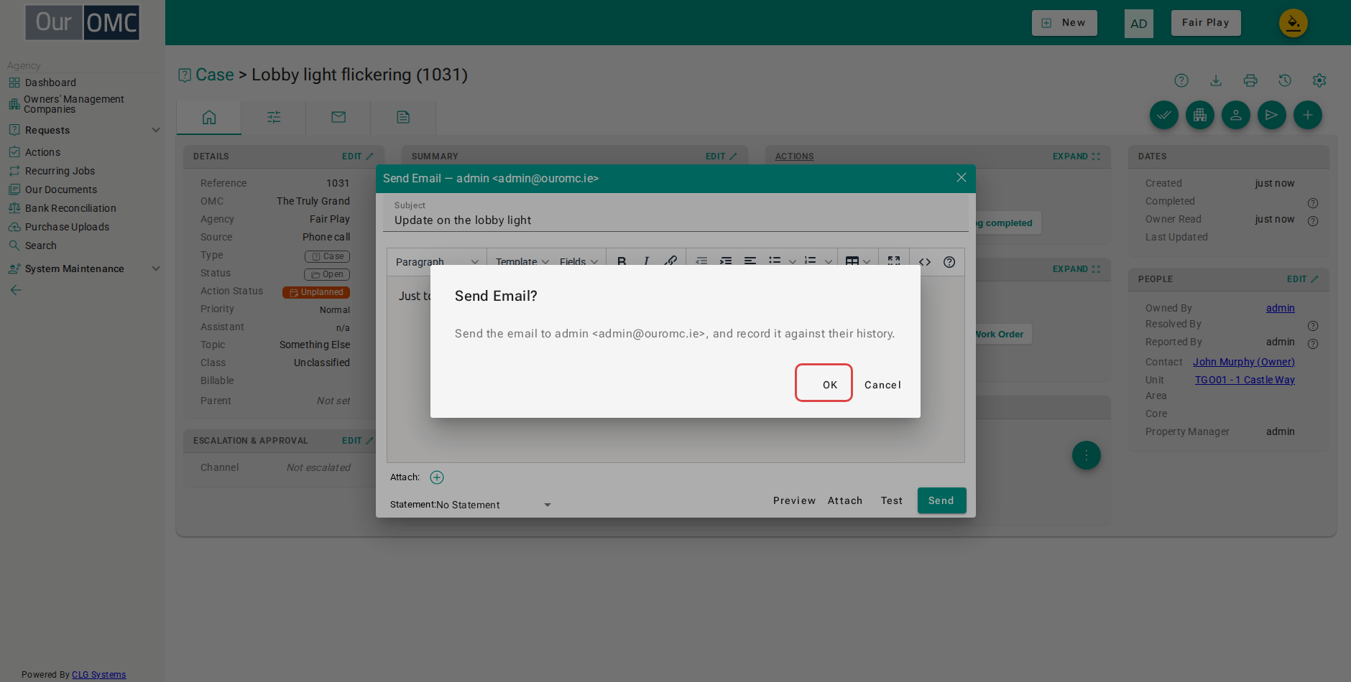The width and height of the screenshot is (1351, 682).
Task: Confirm sending the email with OK
Action: tap(824, 383)
